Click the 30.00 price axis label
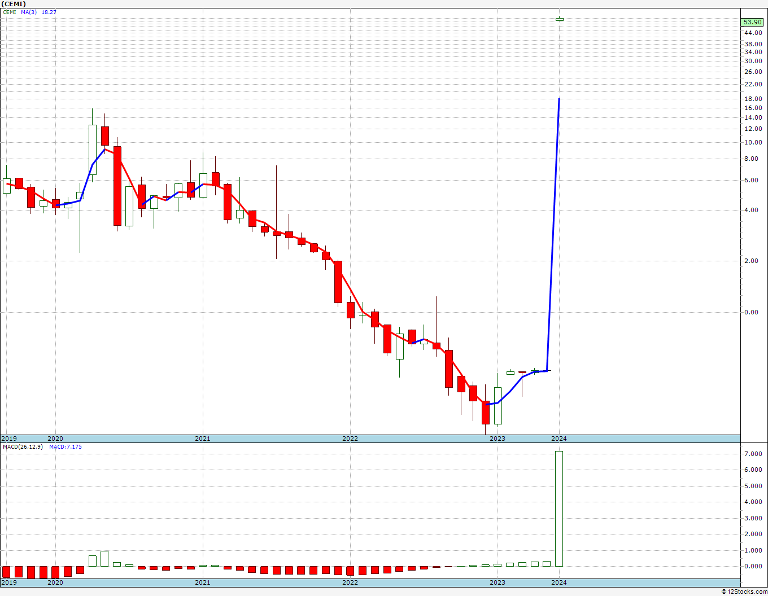768x596 pixels. click(753, 61)
